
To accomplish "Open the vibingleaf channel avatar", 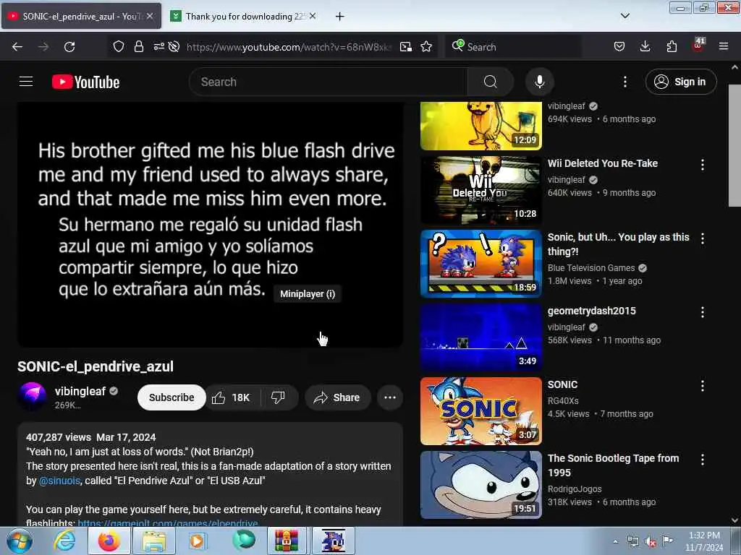I will pos(32,397).
